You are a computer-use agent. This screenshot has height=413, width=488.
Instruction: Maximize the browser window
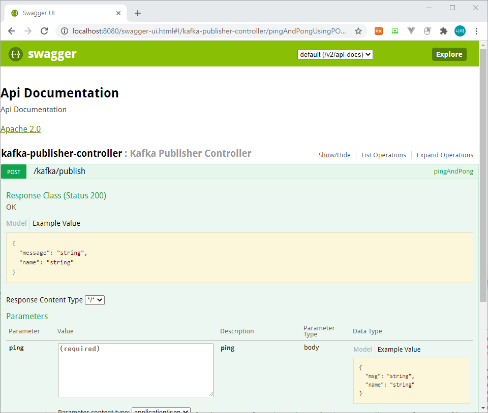pyautogui.click(x=452, y=8)
